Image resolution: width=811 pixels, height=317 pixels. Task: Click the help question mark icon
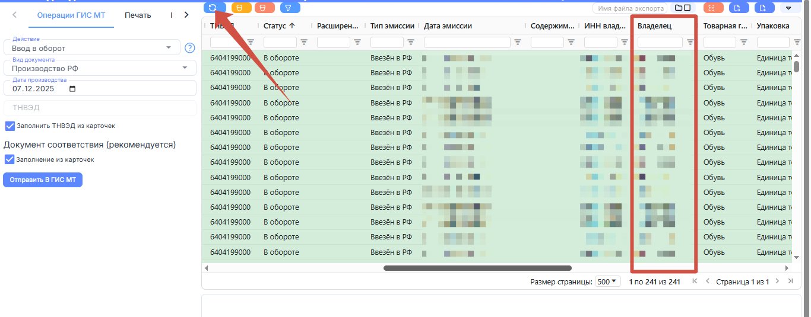click(190, 48)
